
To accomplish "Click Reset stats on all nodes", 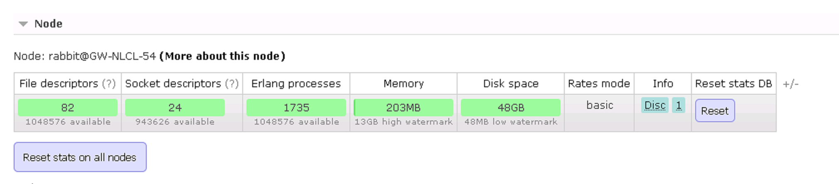I will click(x=80, y=157).
